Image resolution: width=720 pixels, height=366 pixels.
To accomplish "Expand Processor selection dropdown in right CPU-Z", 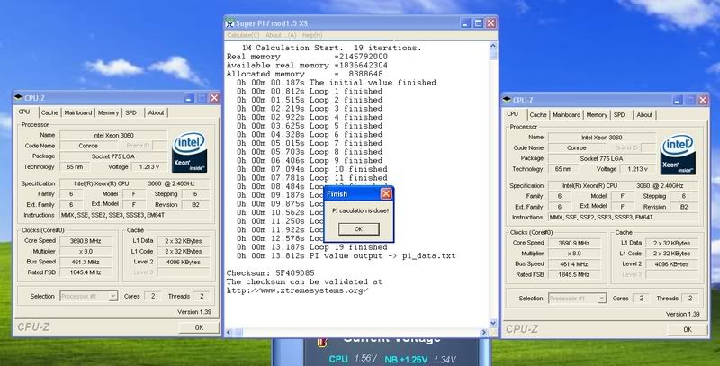I will (x=601, y=299).
